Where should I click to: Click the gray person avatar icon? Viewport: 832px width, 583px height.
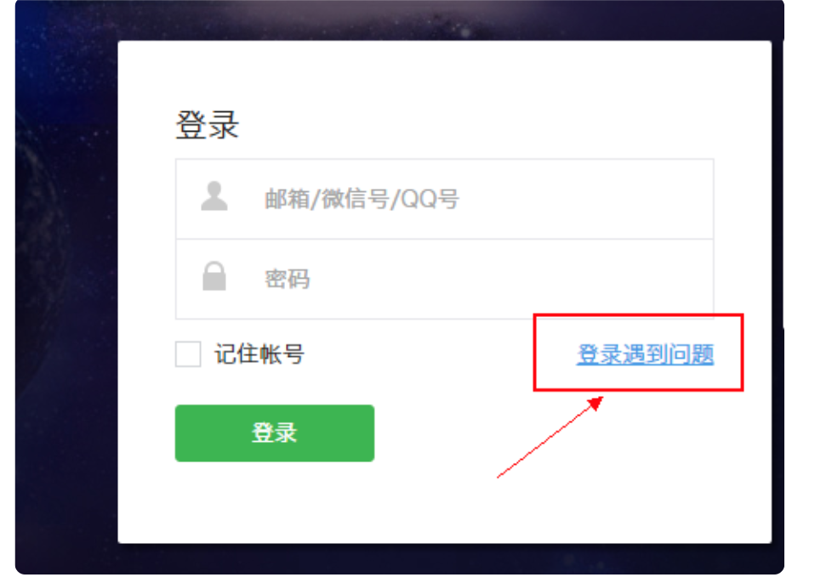214,196
